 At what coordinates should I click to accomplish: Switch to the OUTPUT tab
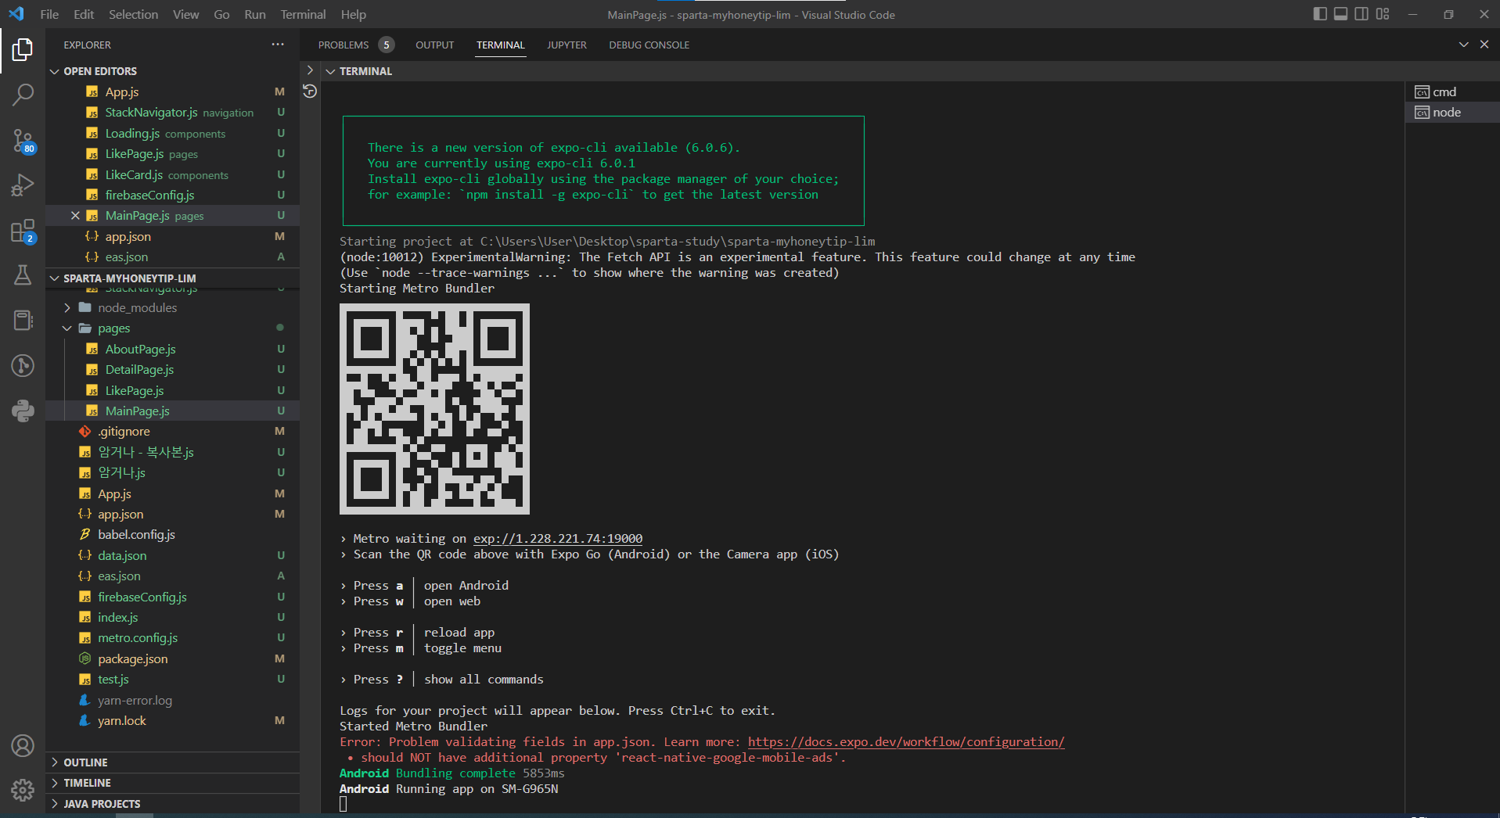tap(434, 45)
